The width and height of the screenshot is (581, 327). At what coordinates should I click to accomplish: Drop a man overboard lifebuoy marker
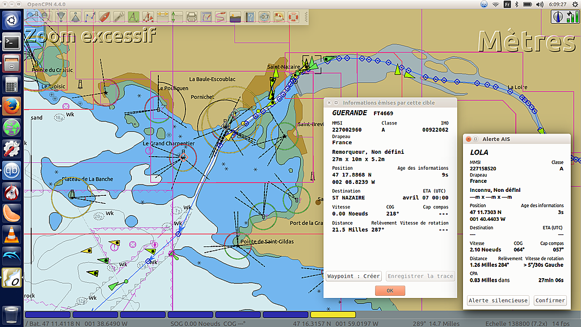point(293,16)
